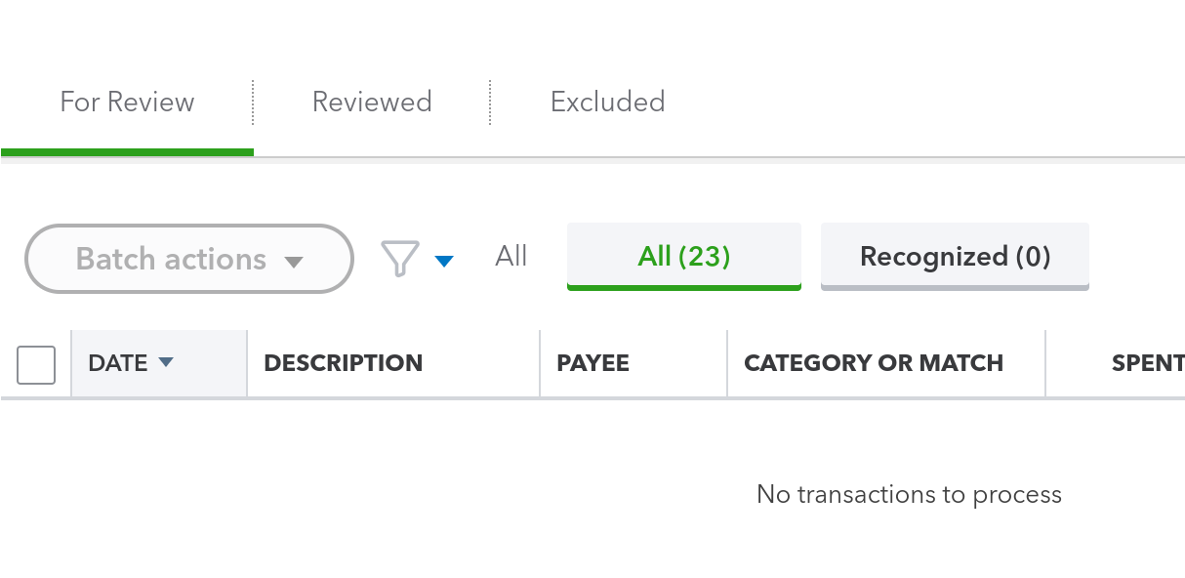Click the dotted separator between Reviewed and Excluded
Image resolution: width=1185 pixels, height=578 pixels.
(490, 103)
